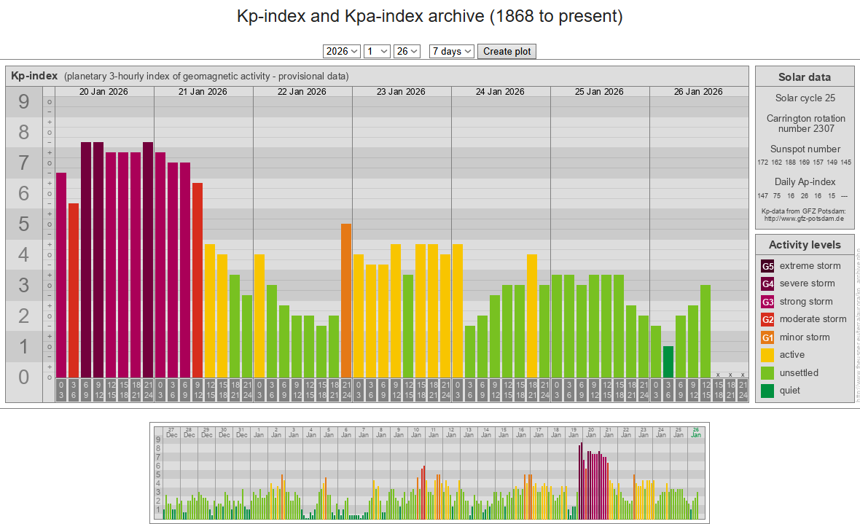Click the orange G1 bar on 22 Jan
This screenshot has width=860, height=524.
pos(346,299)
